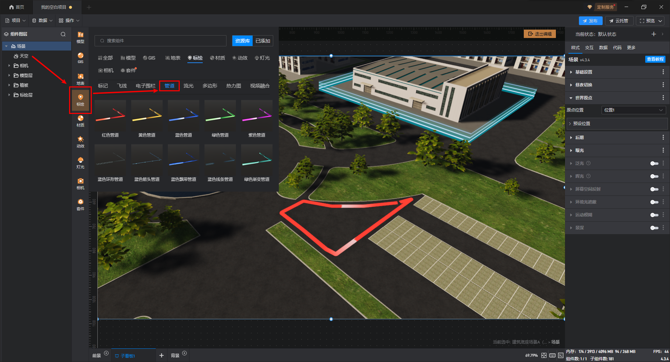Click the 发布 publish button

(x=590, y=21)
